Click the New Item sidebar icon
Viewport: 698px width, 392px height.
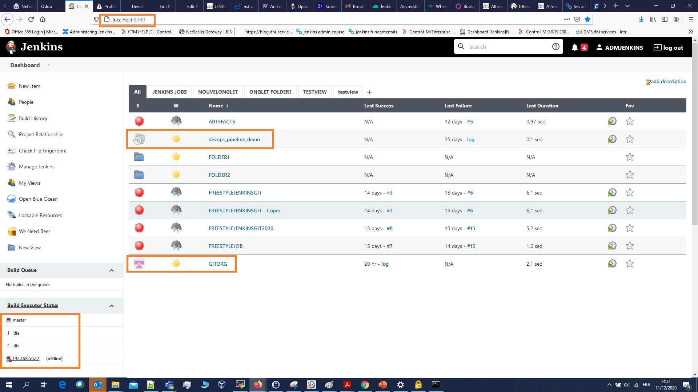tap(12, 86)
